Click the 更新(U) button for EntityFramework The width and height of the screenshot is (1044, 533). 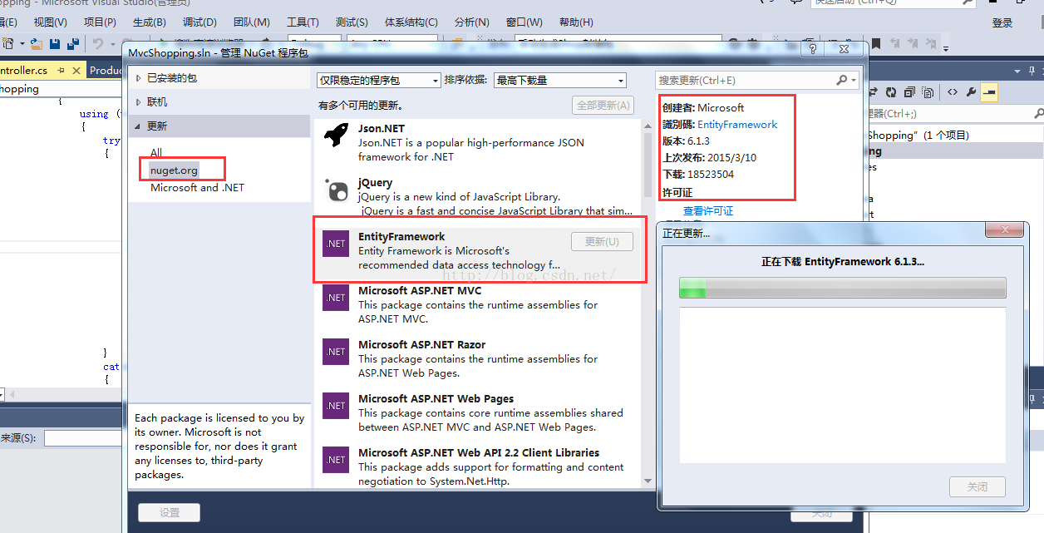[x=602, y=242]
